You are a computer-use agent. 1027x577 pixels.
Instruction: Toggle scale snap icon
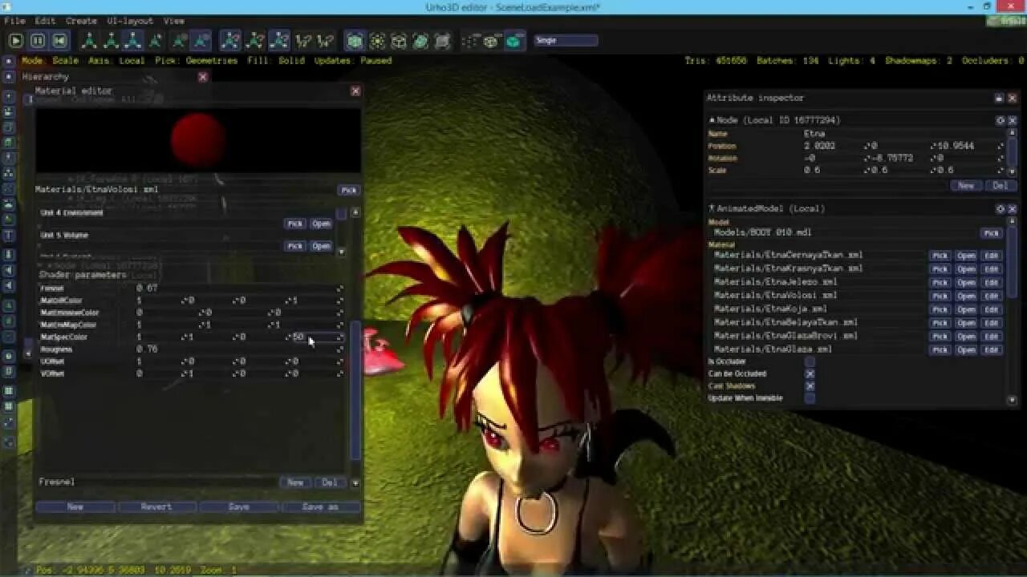pos(279,40)
